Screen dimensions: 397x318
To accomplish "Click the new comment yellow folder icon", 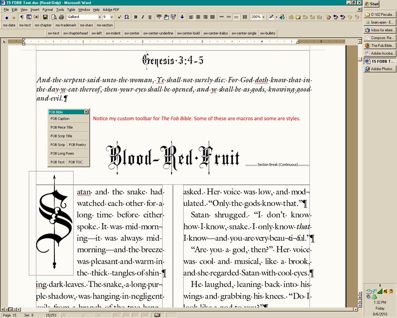I will [298, 17].
